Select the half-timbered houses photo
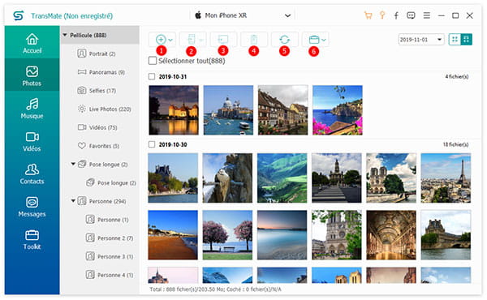This screenshot has width=487, height=300. (x=283, y=110)
